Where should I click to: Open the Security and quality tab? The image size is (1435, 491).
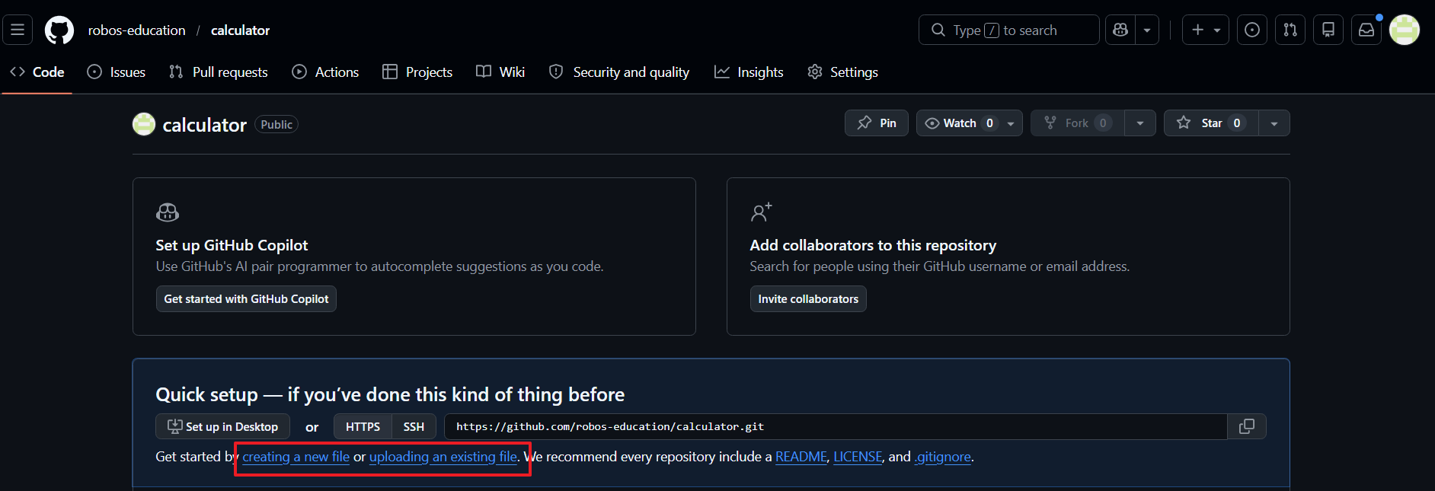coord(619,72)
